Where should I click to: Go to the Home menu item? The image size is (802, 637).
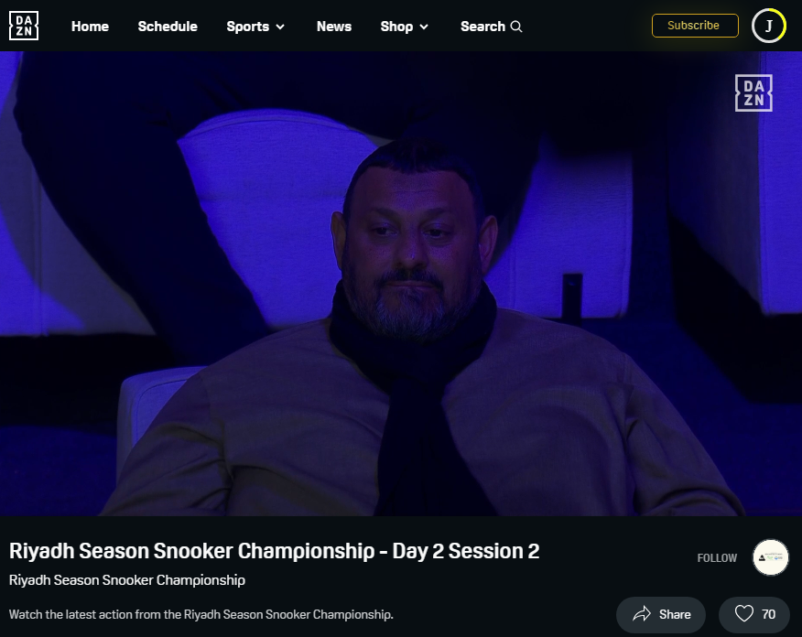pyautogui.click(x=90, y=27)
